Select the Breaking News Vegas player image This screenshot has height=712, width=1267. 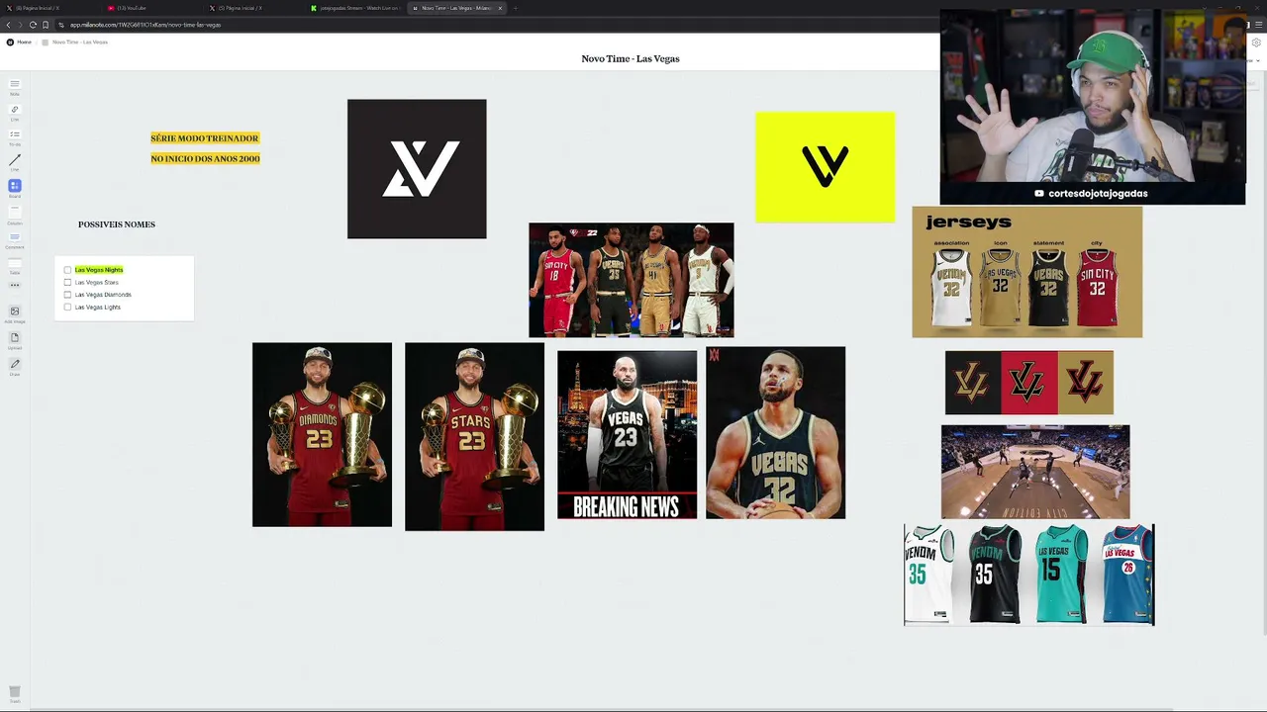627,434
